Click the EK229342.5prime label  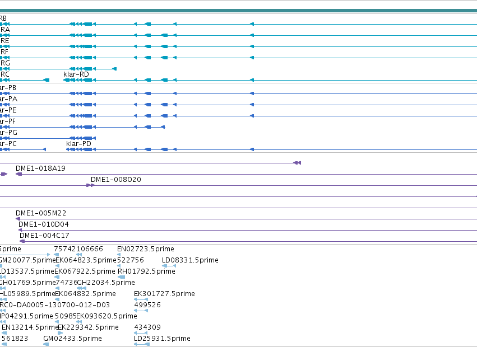pos(88,327)
